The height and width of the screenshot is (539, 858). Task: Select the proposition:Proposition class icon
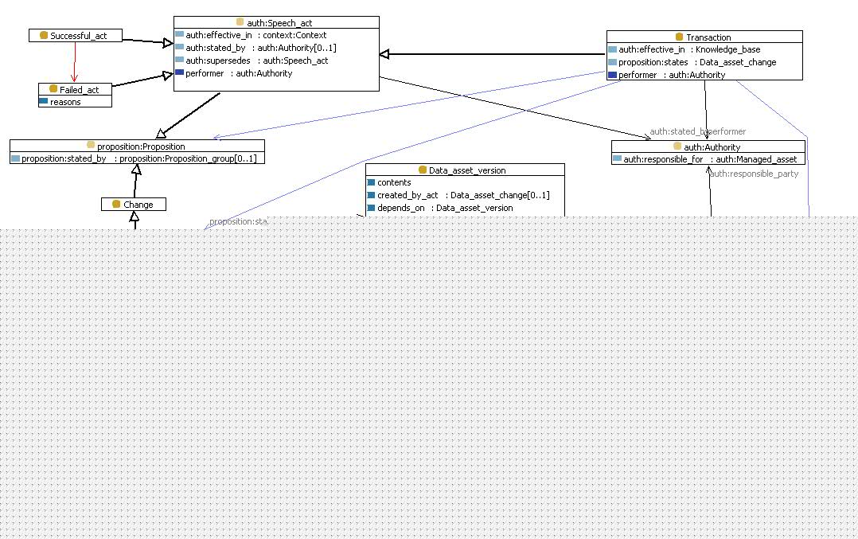[x=91, y=145]
